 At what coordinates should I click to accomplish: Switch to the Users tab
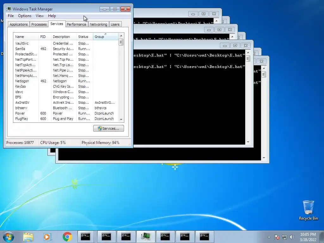115,24
